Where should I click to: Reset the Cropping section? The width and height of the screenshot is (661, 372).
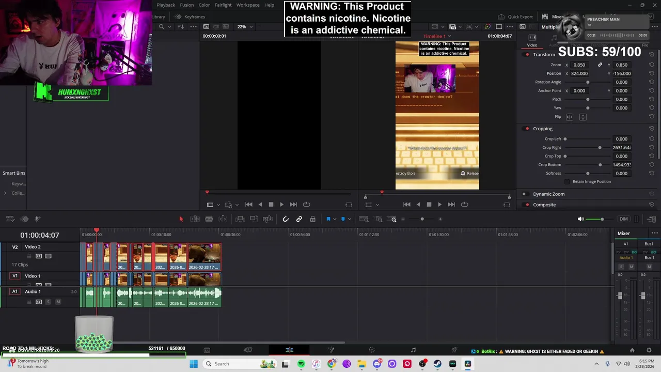pos(652,129)
